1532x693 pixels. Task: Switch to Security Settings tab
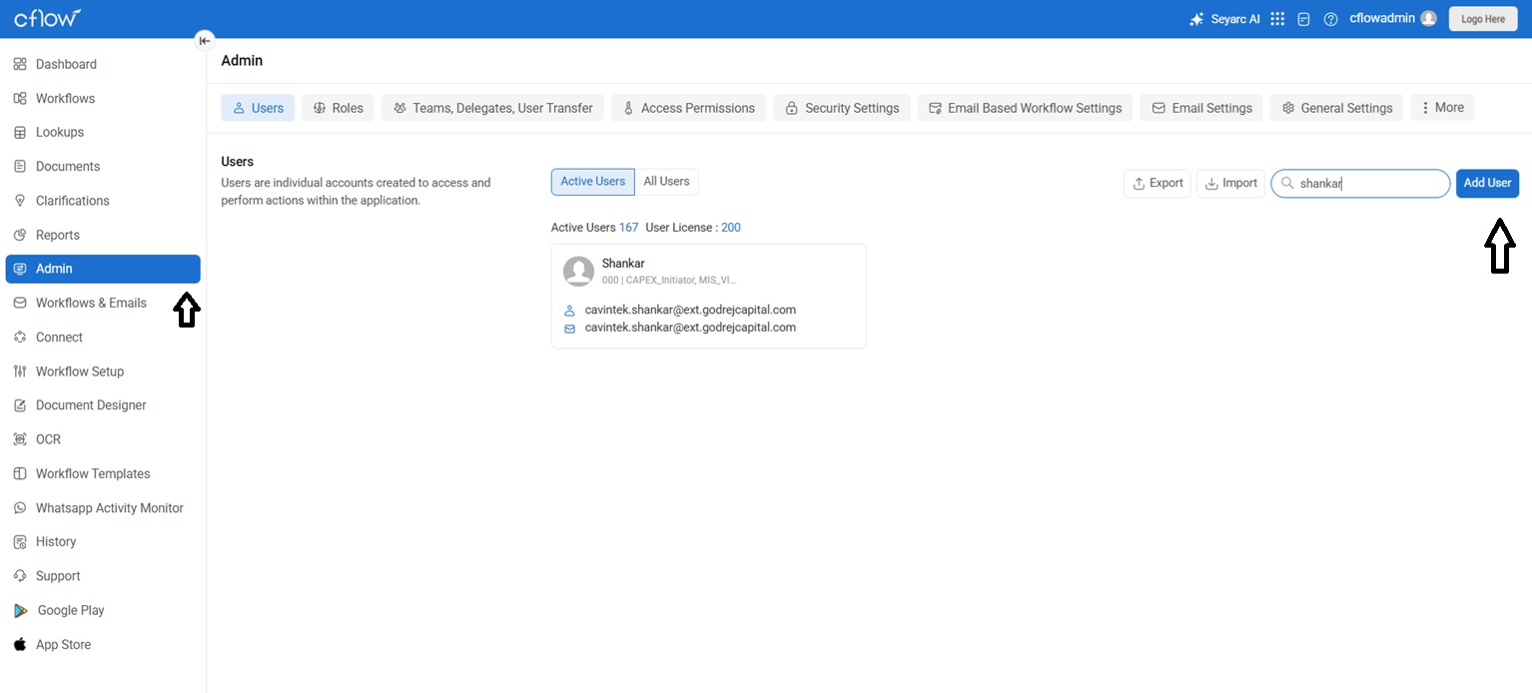(841, 108)
